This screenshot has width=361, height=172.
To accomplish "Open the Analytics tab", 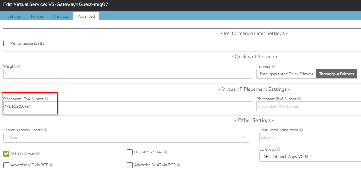I will [x=61, y=16].
